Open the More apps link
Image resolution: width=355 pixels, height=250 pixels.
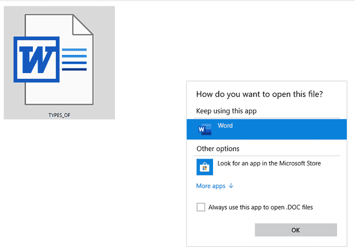pos(211,186)
